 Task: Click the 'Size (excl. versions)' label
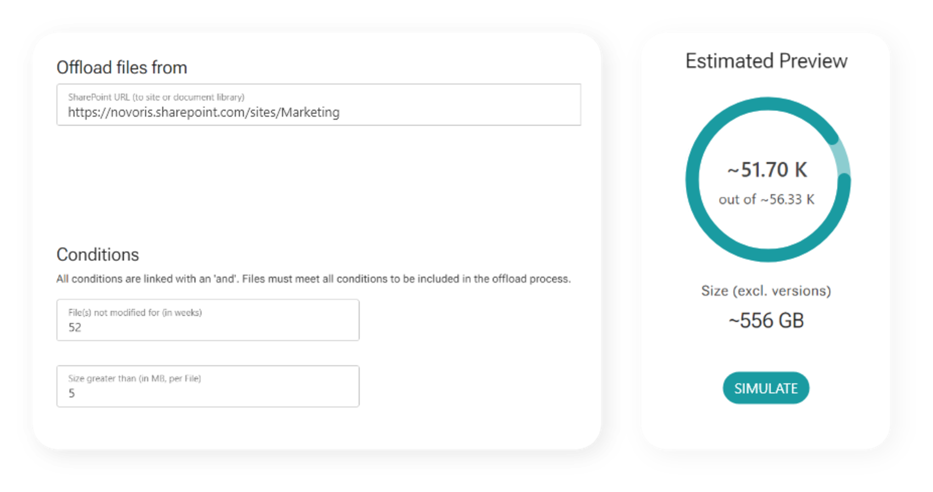766,290
